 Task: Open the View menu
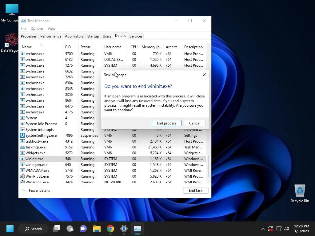[51, 29]
